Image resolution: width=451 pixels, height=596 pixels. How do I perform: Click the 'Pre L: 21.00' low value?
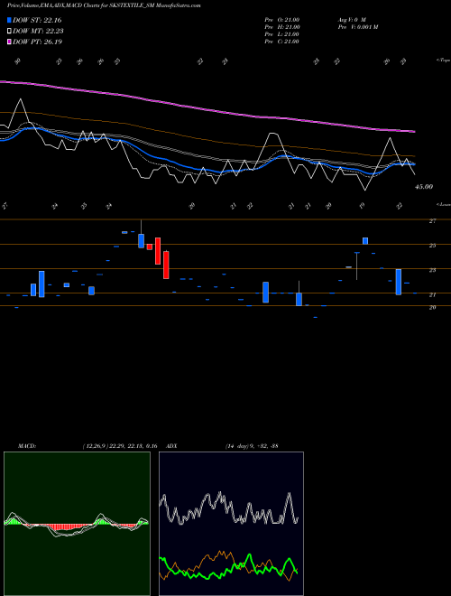pyautogui.click(x=281, y=34)
